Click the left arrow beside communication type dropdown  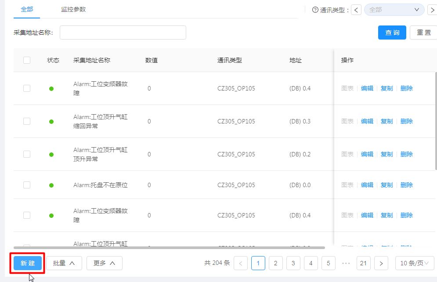(x=357, y=10)
